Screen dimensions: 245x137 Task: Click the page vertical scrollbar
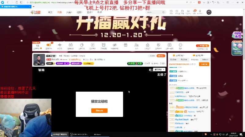[244, 44]
